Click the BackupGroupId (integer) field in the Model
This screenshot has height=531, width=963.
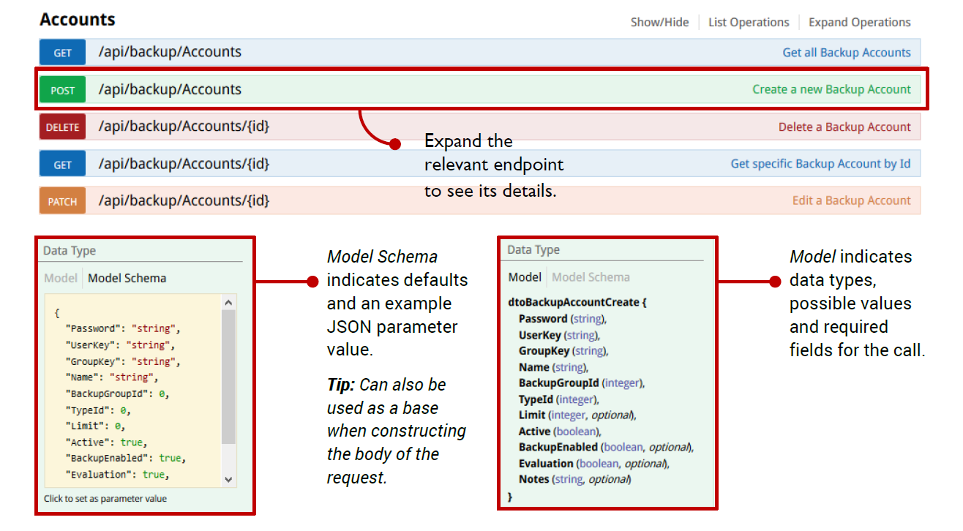click(x=582, y=383)
